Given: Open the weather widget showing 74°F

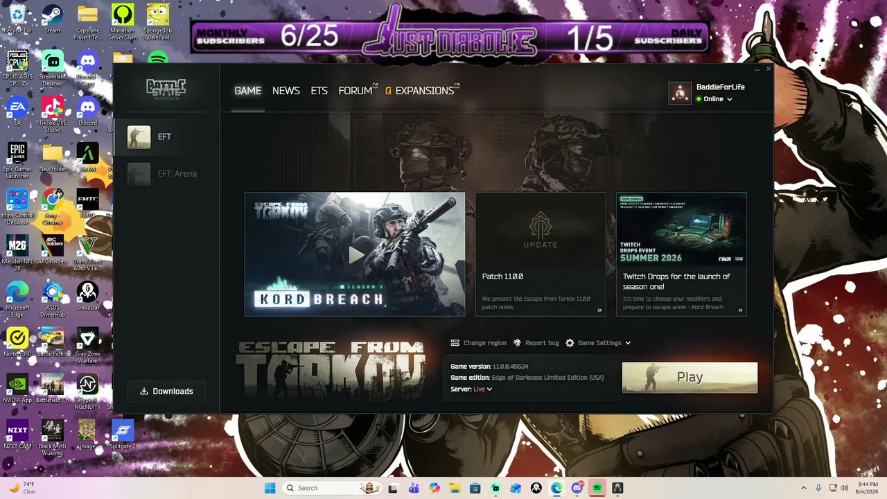Looking at the screenshot, I should click(x=21, y=488).
